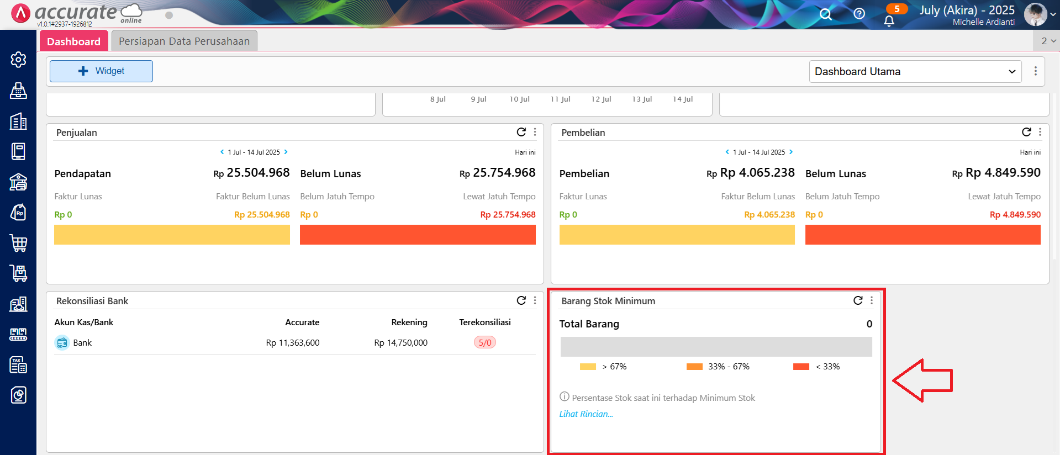Go to previous period in Penjualan widget
Screen dimensions: 1060x455
(222, 152)
